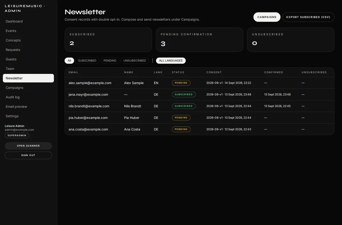Click the admin@example.com account email
Image resolution: width=342 pixels, height=225 pixels.
point(19,130)
